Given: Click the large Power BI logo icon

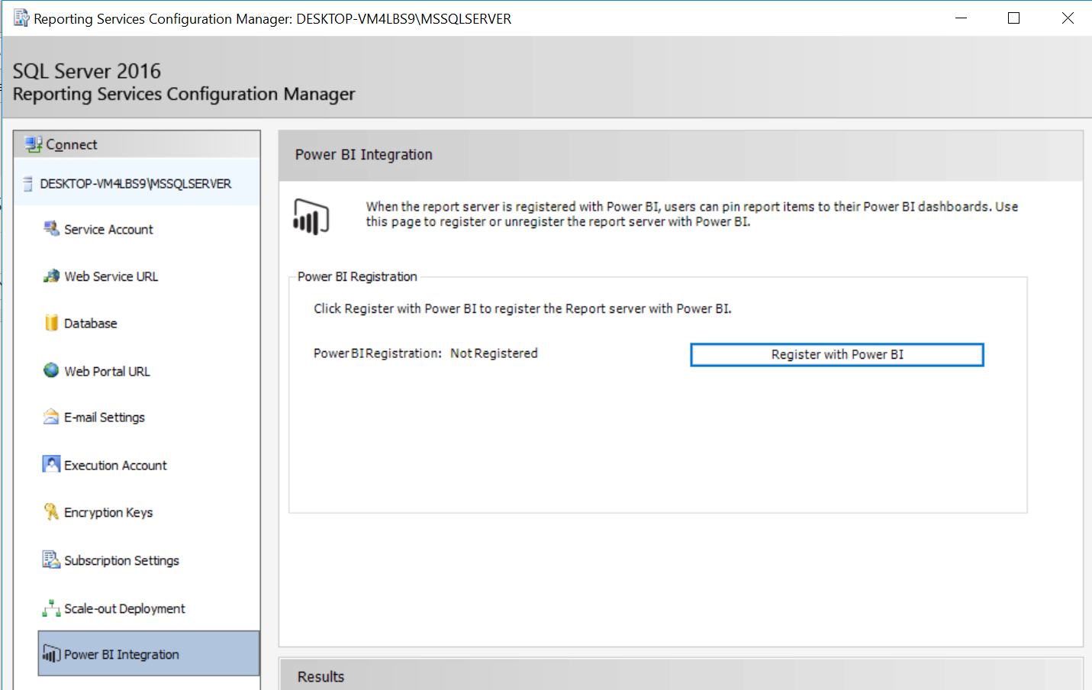Looking at the screenshot, I should point(311,216).
